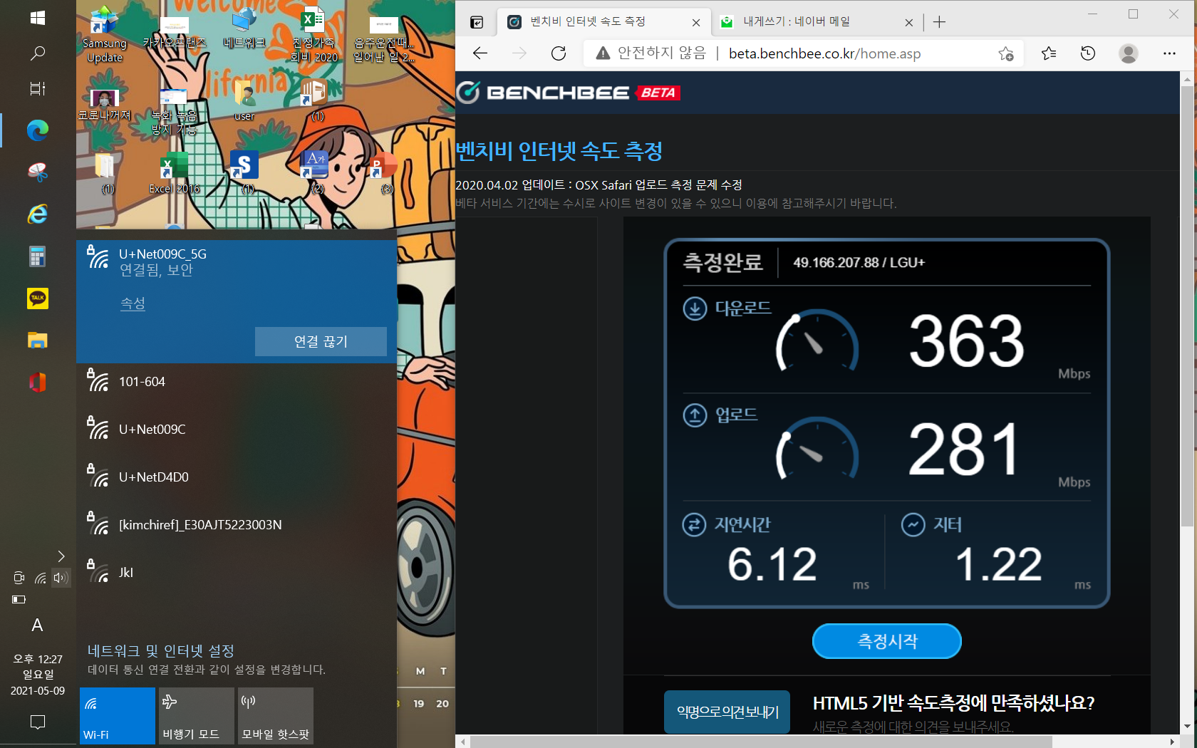Switch to 벤치비 인터넷 속도 측정 tab
Viewport: 1197px width, 748px height.
[603, 22]
